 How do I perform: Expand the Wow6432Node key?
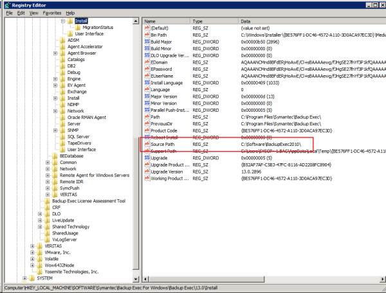pyautogui.click(x=32, y=265)
